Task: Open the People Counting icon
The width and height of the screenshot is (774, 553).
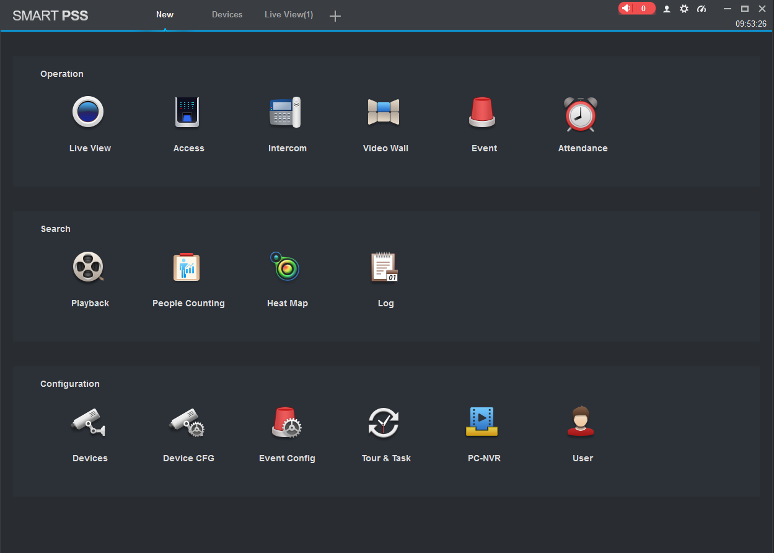Action: click(187, 267)
